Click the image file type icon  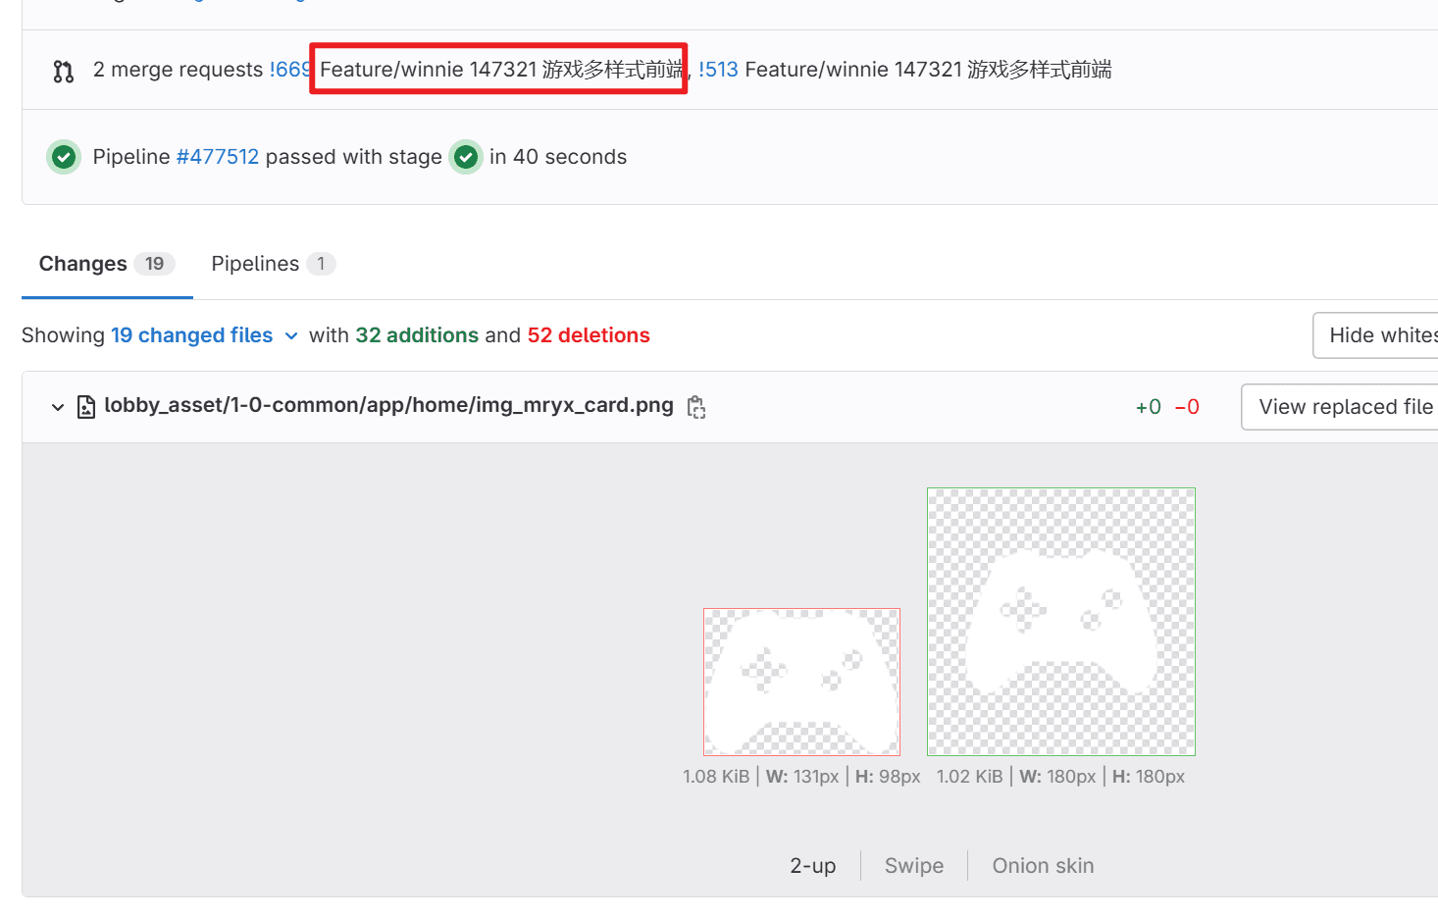pyautogui.click(x=86, y=407)
